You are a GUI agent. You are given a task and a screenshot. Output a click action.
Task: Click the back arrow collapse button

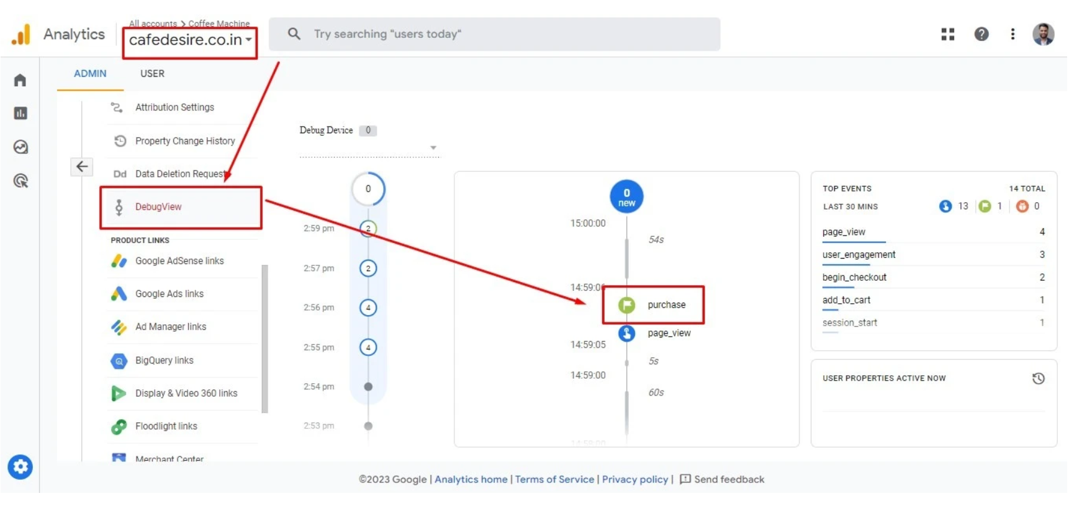(81, 166)
